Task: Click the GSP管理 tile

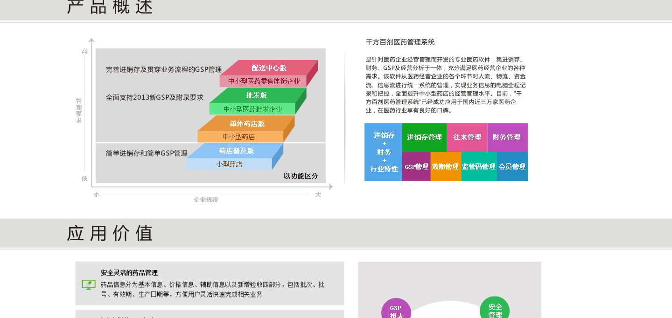Action: 416,167
